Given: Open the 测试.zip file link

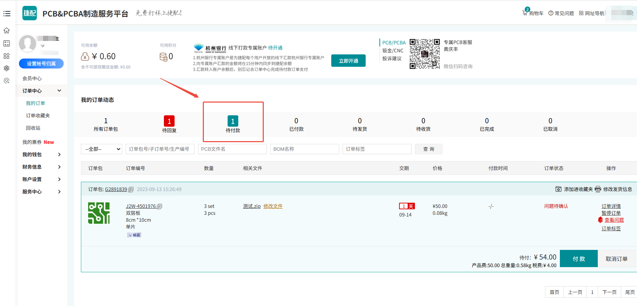Looking at the screenshot, I should point(251,206).
